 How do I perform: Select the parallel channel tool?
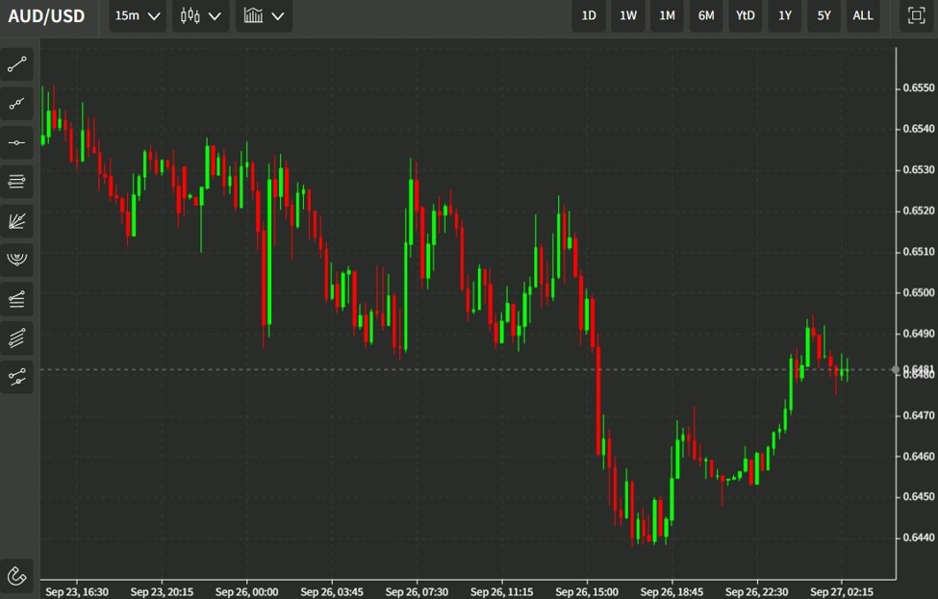(x=17, y=337)
